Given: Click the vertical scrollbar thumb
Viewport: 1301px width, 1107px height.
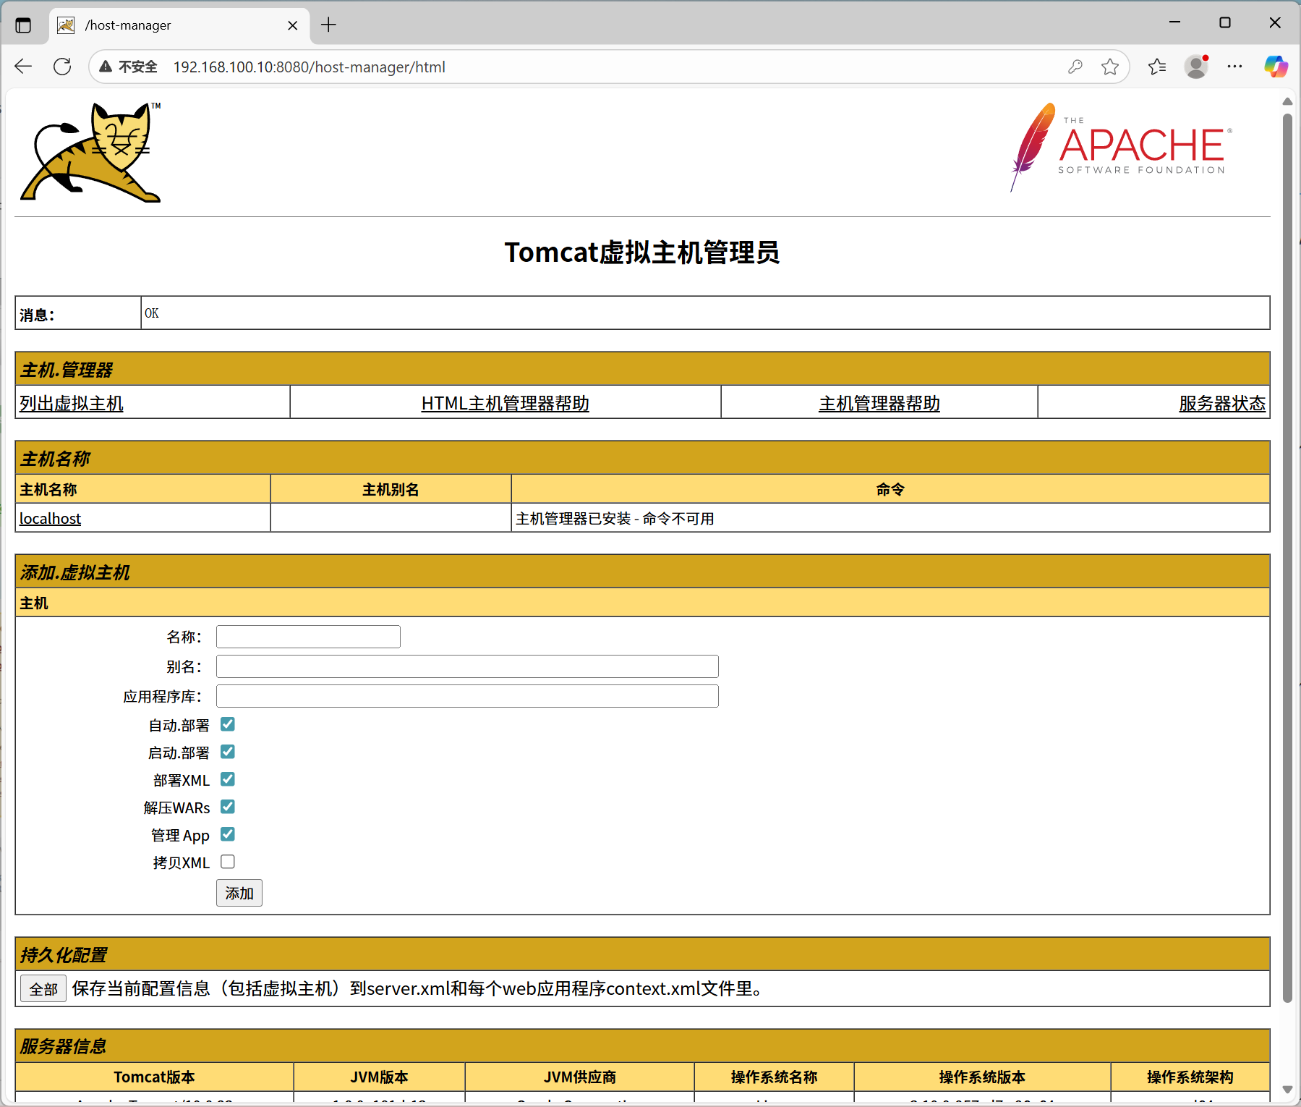Looking at the screenshot, I should (x=1287, y=557).
